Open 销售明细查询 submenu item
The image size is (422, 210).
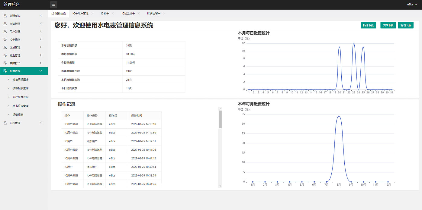click(x=21, y=80)
